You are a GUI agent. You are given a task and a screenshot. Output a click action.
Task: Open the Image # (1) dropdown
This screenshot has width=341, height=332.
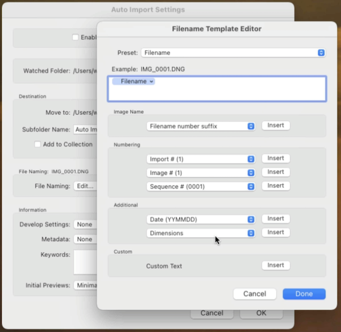click(201, 173)
